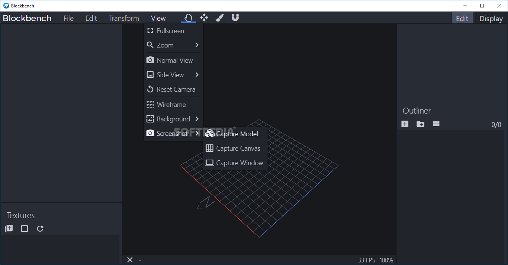
Task: Maximize the Blockbench window
Action: 482,6
